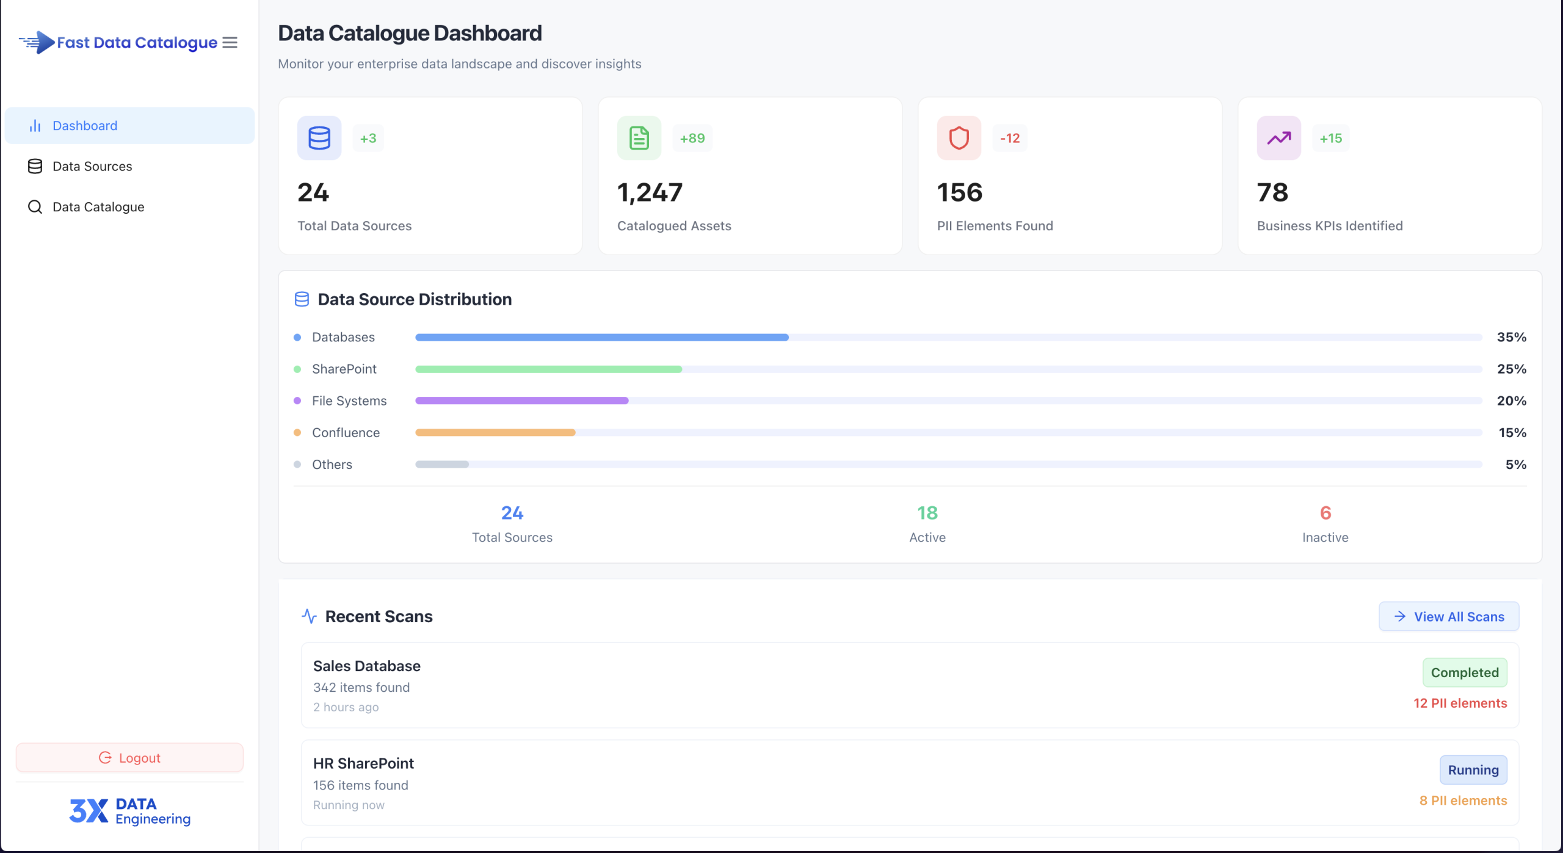
Task: Click the View All Scans button
Action: 1449,616
